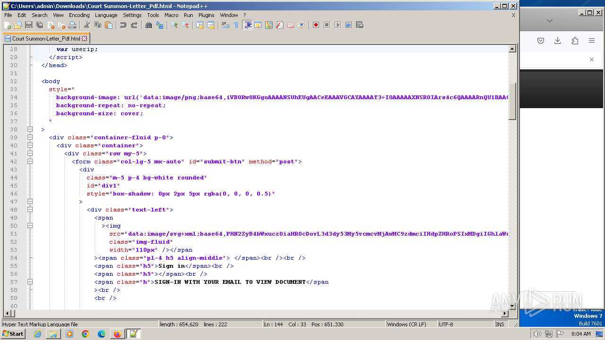Click the Save recorded macro icon
The width and height of the screenshot is (605, 340).
click(x=359, y=25)
